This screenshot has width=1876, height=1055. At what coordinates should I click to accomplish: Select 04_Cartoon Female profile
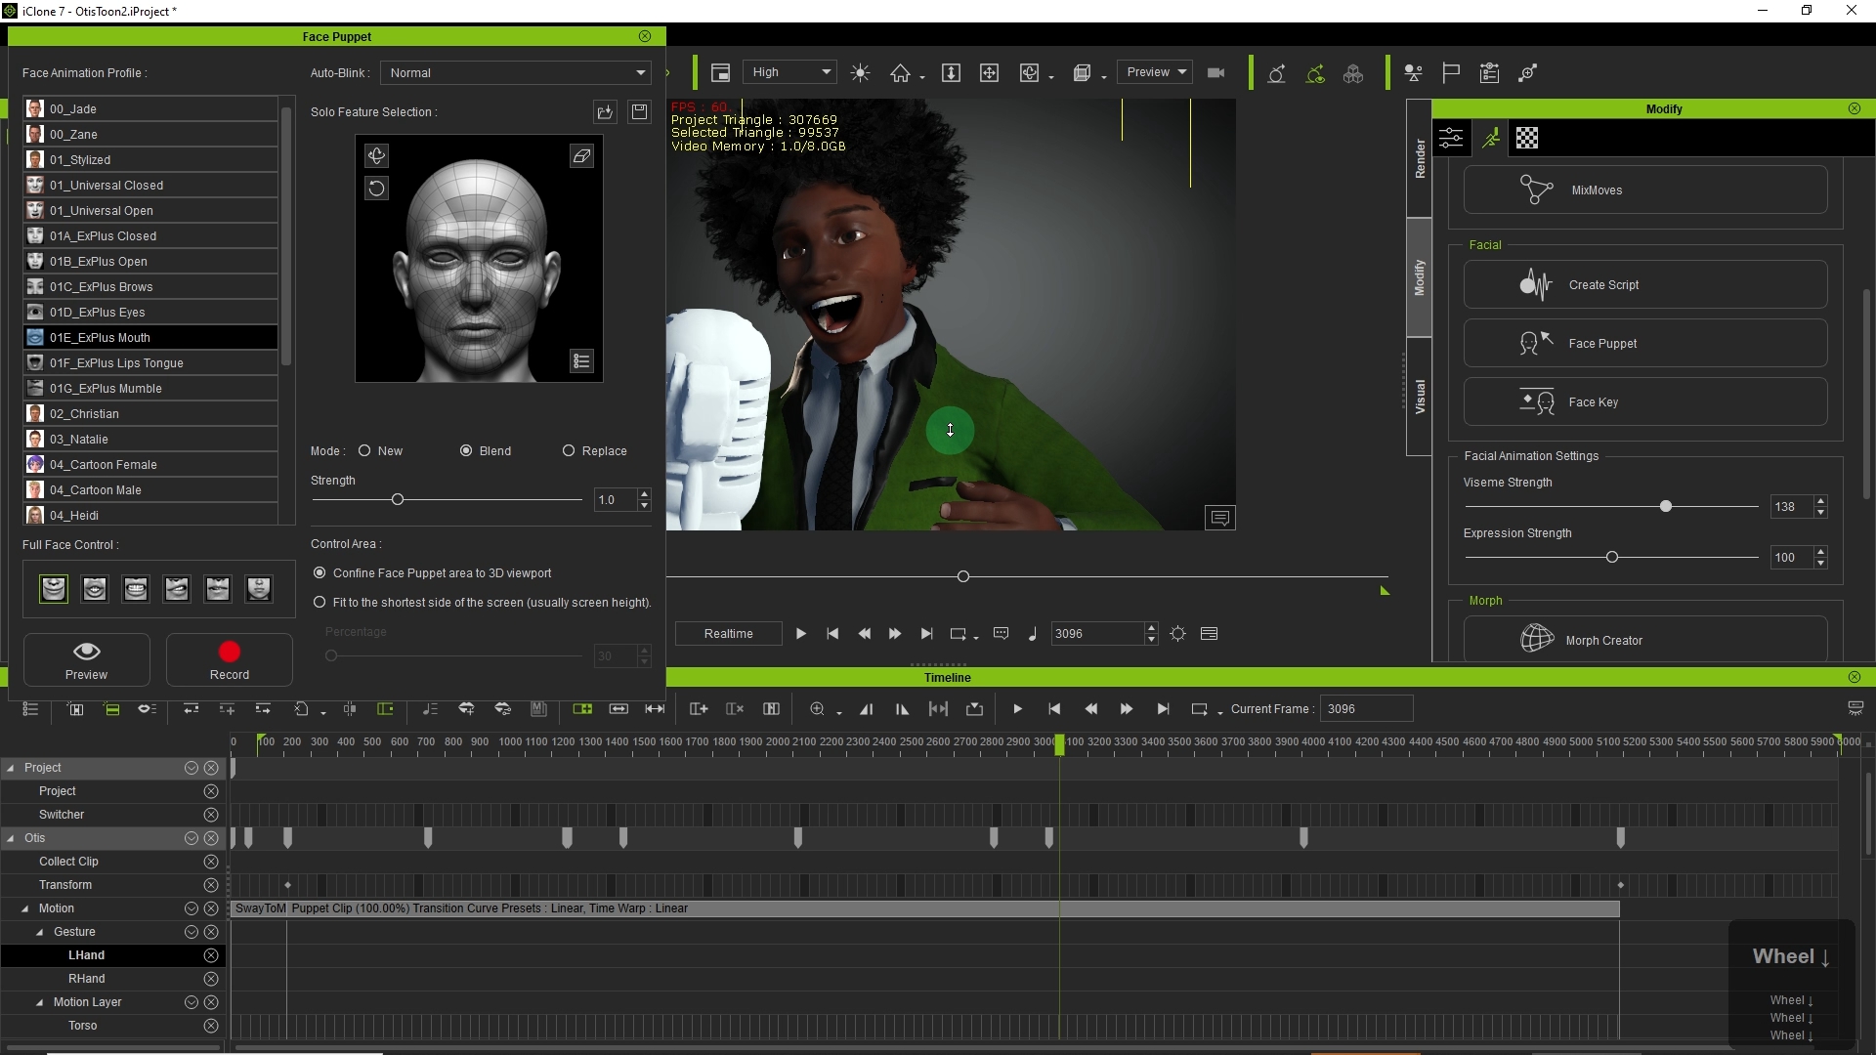150,464
